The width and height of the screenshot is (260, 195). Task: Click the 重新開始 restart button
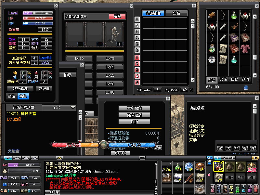coord(134,108)
